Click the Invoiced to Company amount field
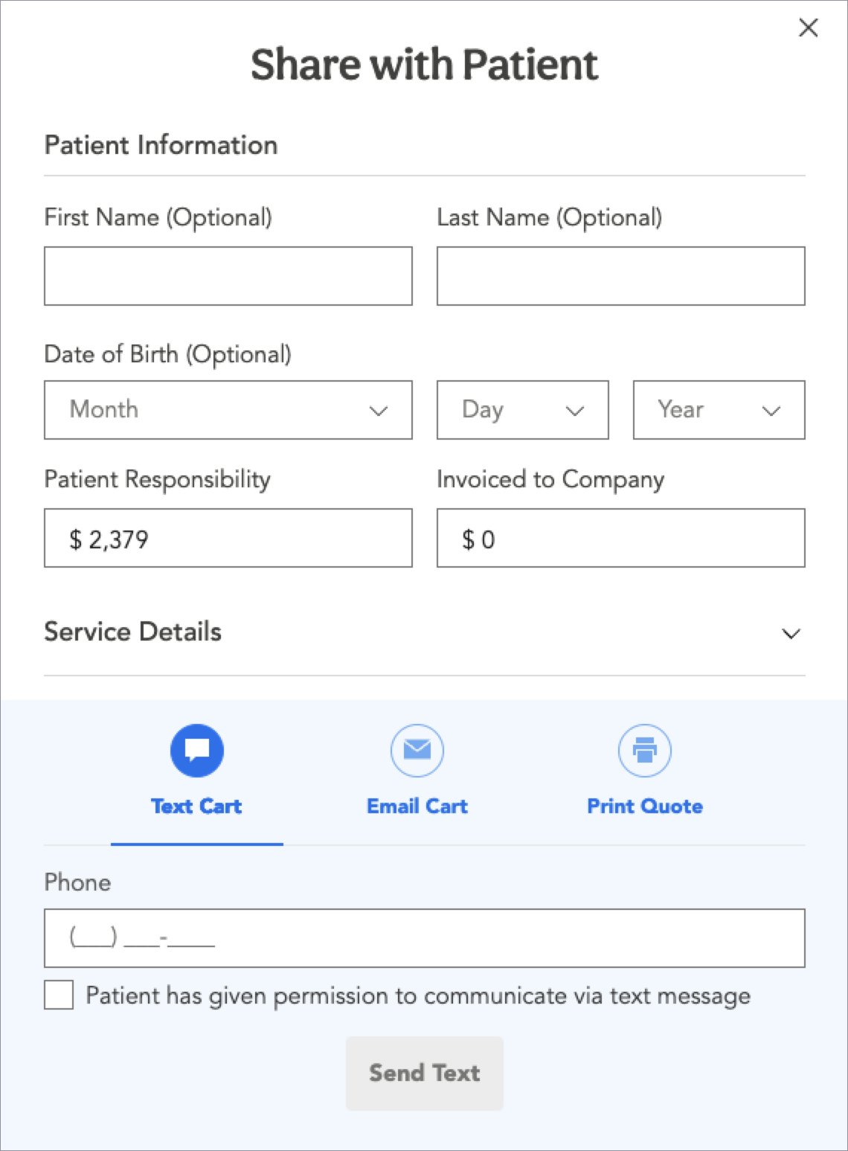The height and width of the screenshot is (1151, 848). 620,538
